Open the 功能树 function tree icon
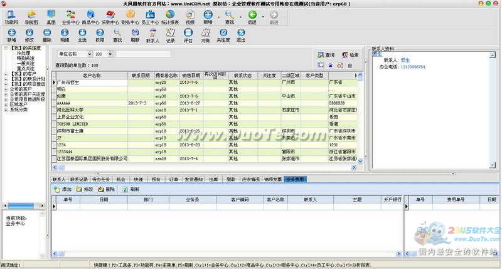 (11, 18)
